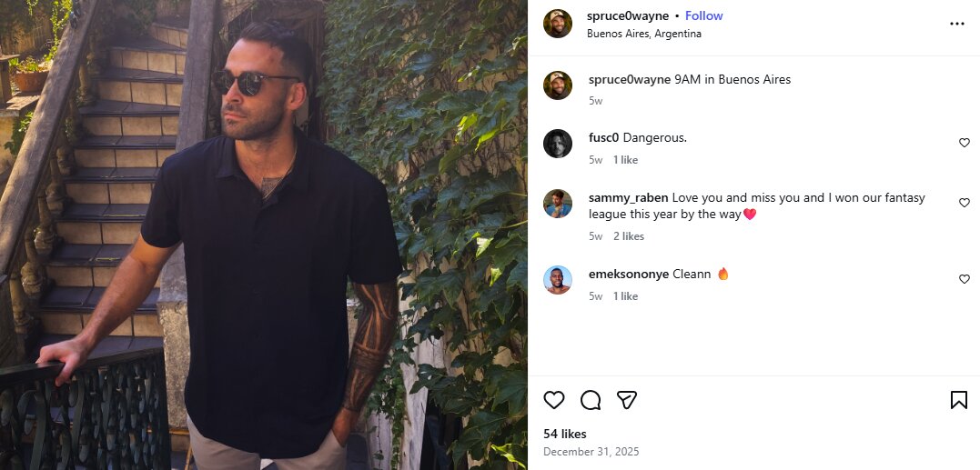The width and height of the screenshot is (980, 470).
Task: Open spruce0wayne profile from header username
Action: tap(628, 15)
